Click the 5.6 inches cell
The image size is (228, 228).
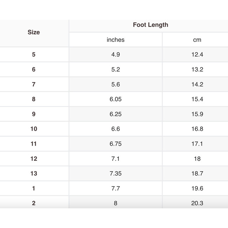pos(115,84)
